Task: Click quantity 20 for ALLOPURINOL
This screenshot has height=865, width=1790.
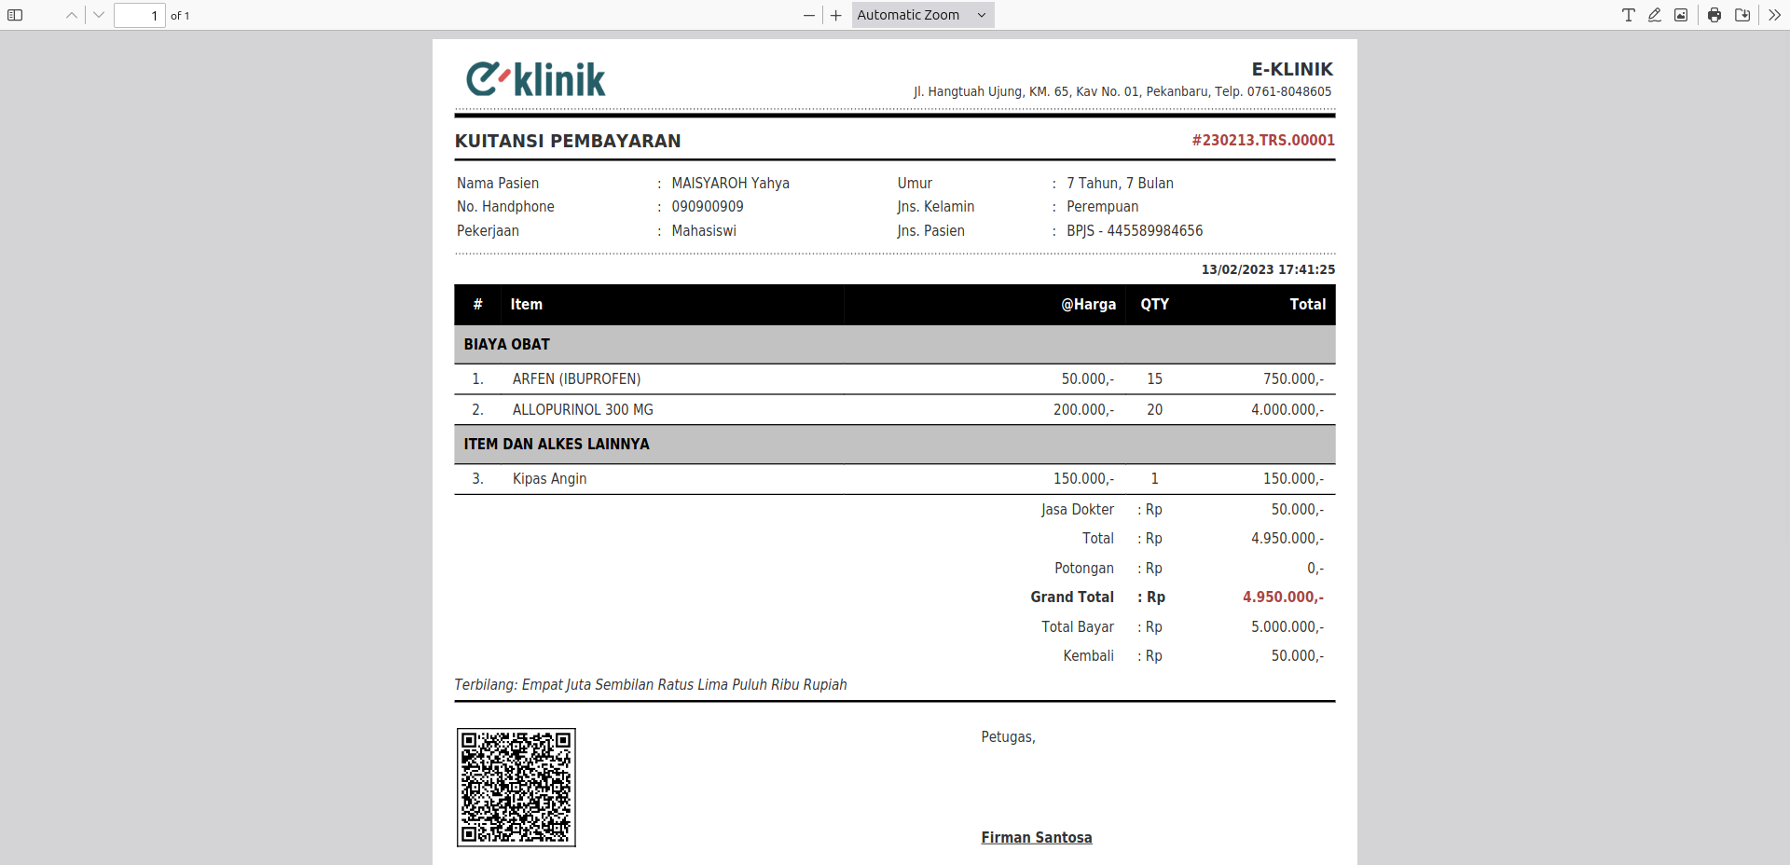Action: (x=1154, y=410)
